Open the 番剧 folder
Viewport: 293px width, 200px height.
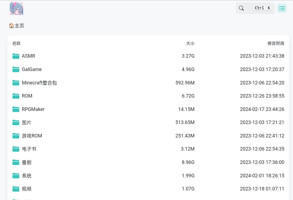tap(27, 162)
